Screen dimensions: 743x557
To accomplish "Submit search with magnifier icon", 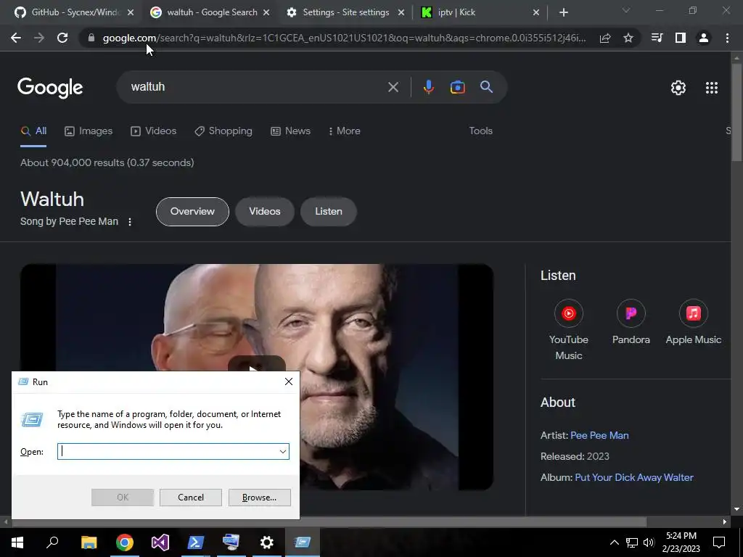I will tap(487, 87).
